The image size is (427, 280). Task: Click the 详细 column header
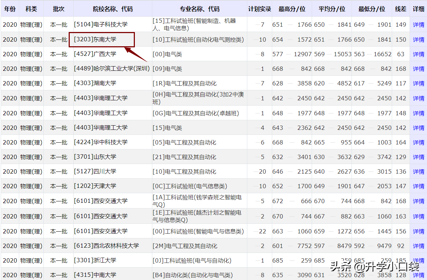(x=418, y=9)
